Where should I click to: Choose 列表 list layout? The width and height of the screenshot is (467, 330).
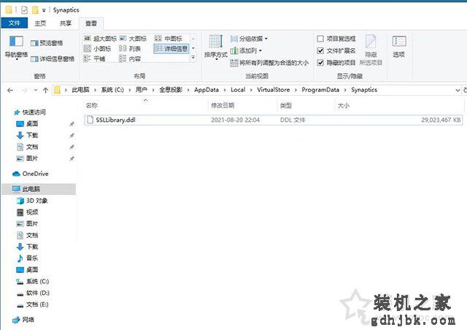coord(130,48)
